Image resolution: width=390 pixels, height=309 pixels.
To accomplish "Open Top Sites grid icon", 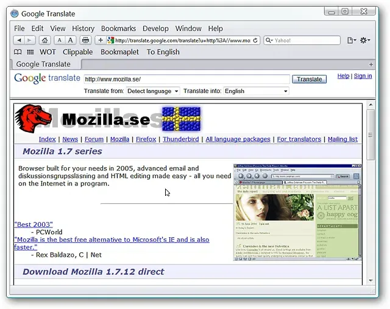I will tap(30, 52).
